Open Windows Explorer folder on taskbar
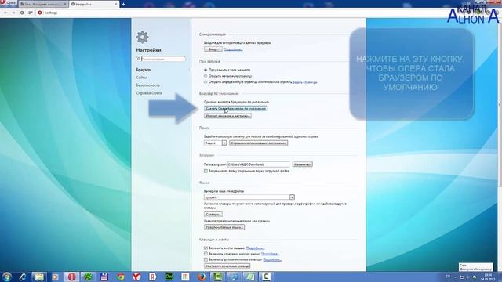 [x=38, y=277]
